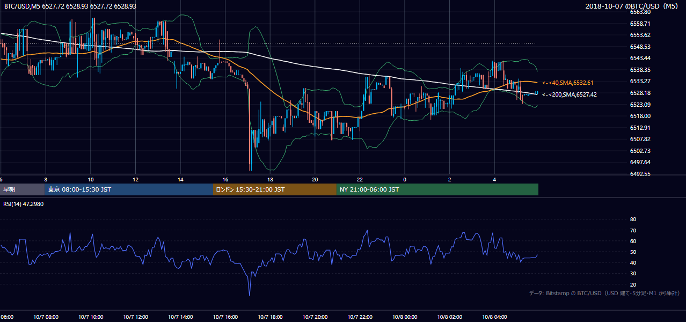Click price axis value 6502.73
The height and width of the screenshot is (322, 686).
(x=640, y=151)
